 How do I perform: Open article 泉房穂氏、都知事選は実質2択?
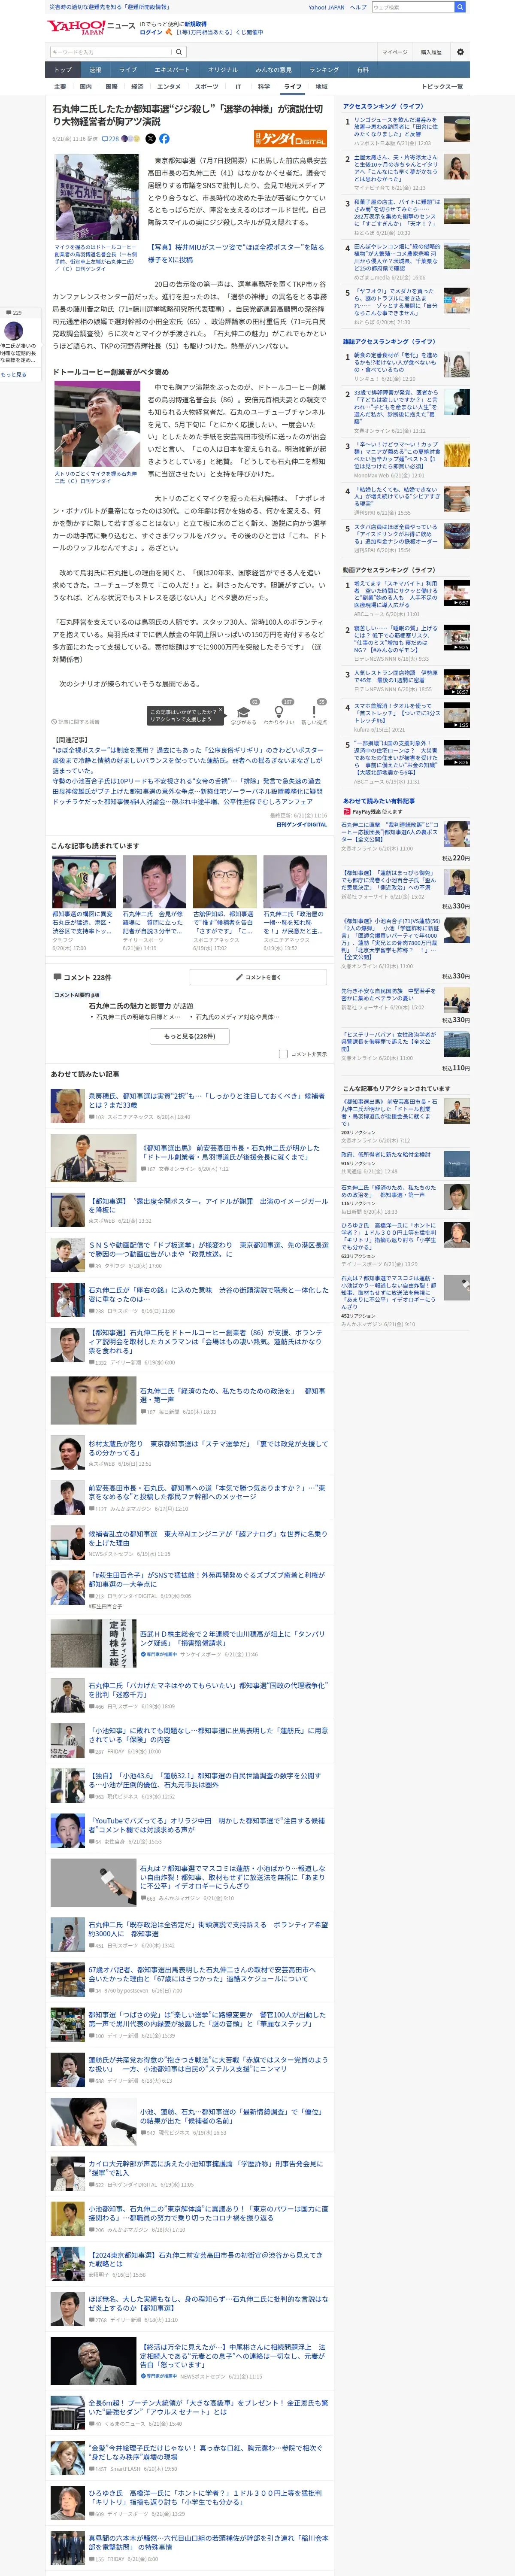207,1100
